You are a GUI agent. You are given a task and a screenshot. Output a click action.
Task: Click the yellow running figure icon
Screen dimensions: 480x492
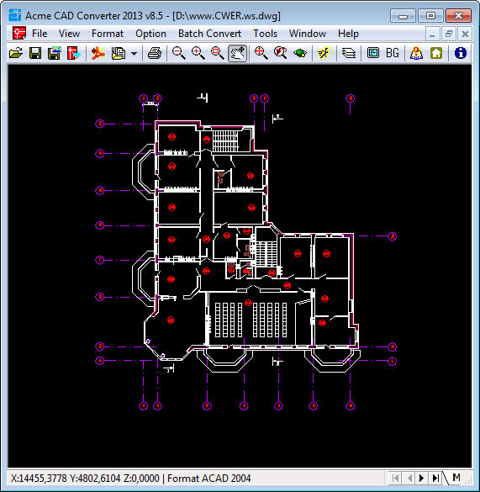pos(324,53)
